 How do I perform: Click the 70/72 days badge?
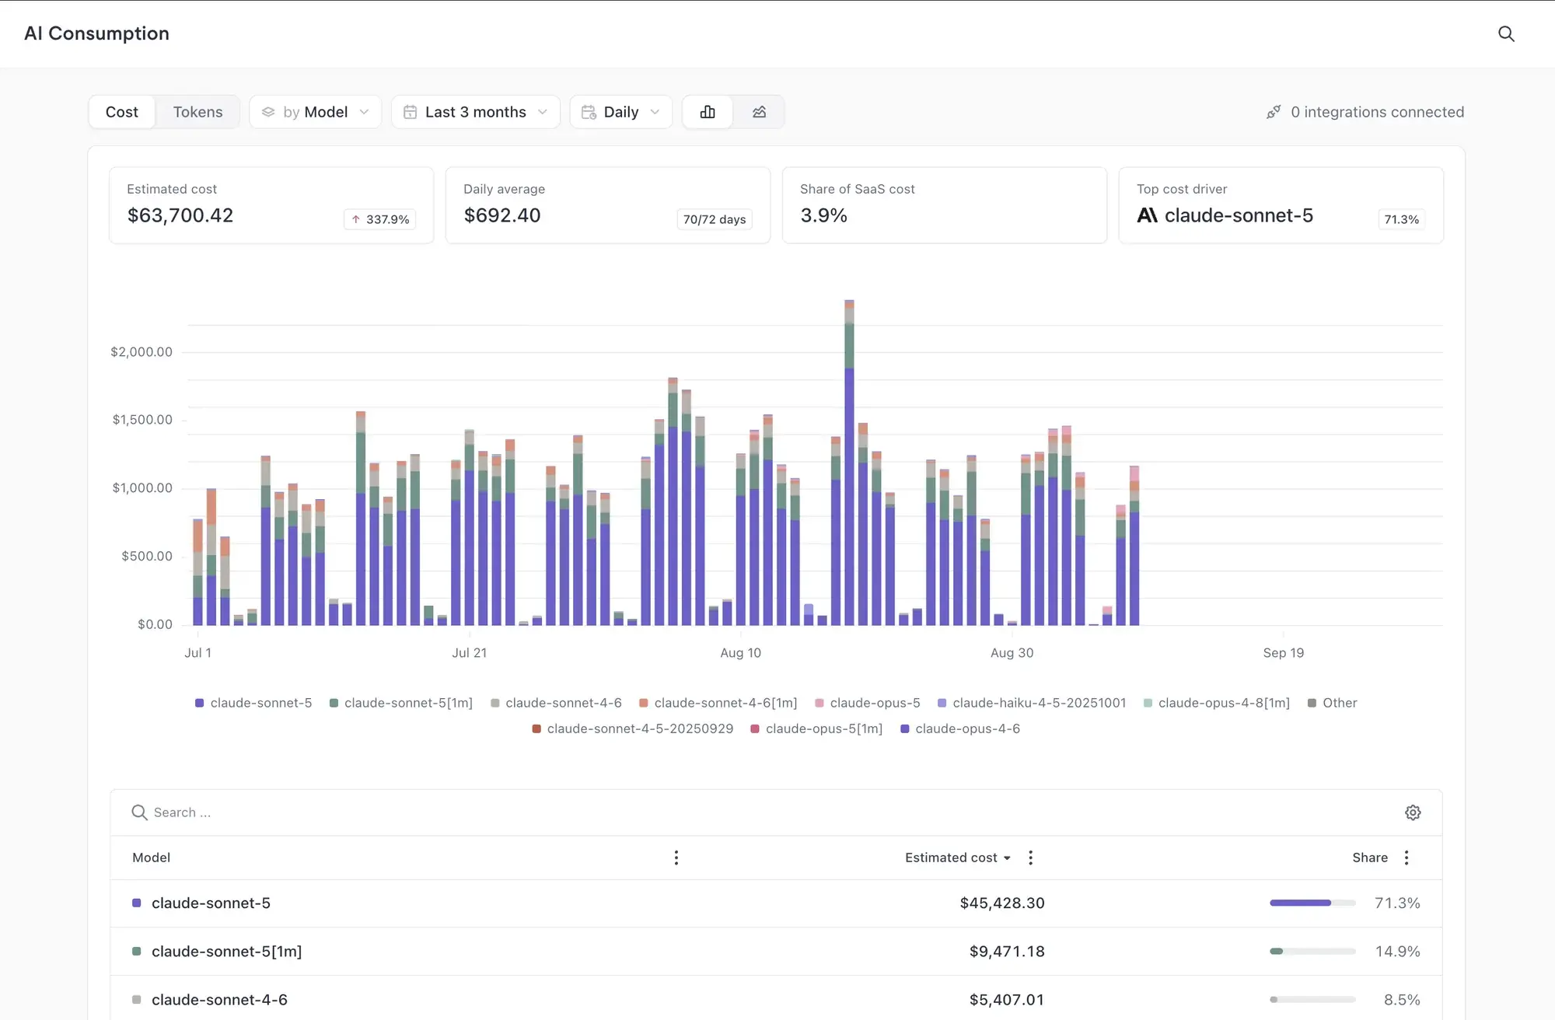click(715, 219)
